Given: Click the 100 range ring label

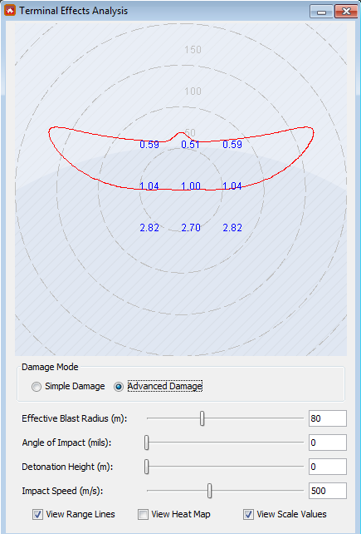Looking at the screenshot, I should point(193,91).
